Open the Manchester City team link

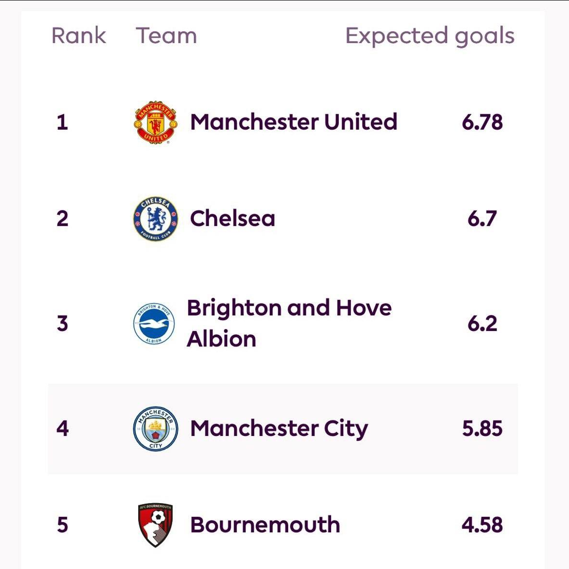tap(279, 429)
